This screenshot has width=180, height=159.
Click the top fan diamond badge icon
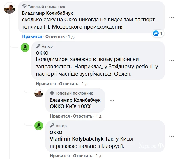pyautogui.click(x=24, y=6)
